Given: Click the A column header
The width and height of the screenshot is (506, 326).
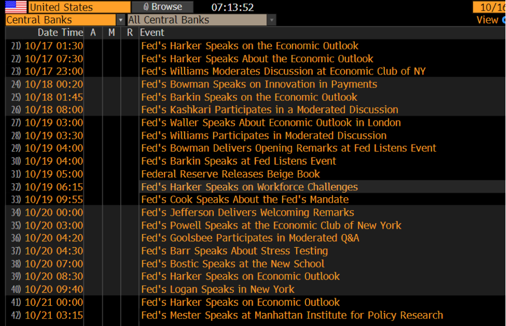Looking at the screenshot, I should coord(93,32).
